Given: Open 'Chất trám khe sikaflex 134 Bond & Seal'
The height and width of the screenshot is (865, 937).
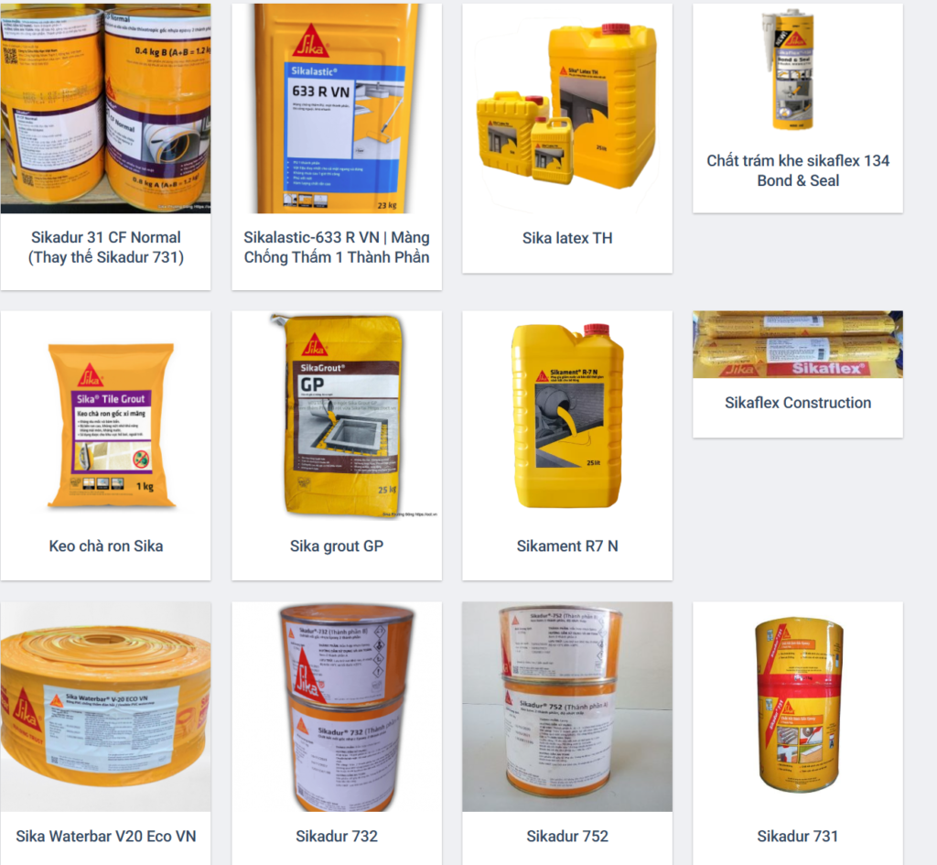Looking at the screenshot, I should tap(798, 170).
